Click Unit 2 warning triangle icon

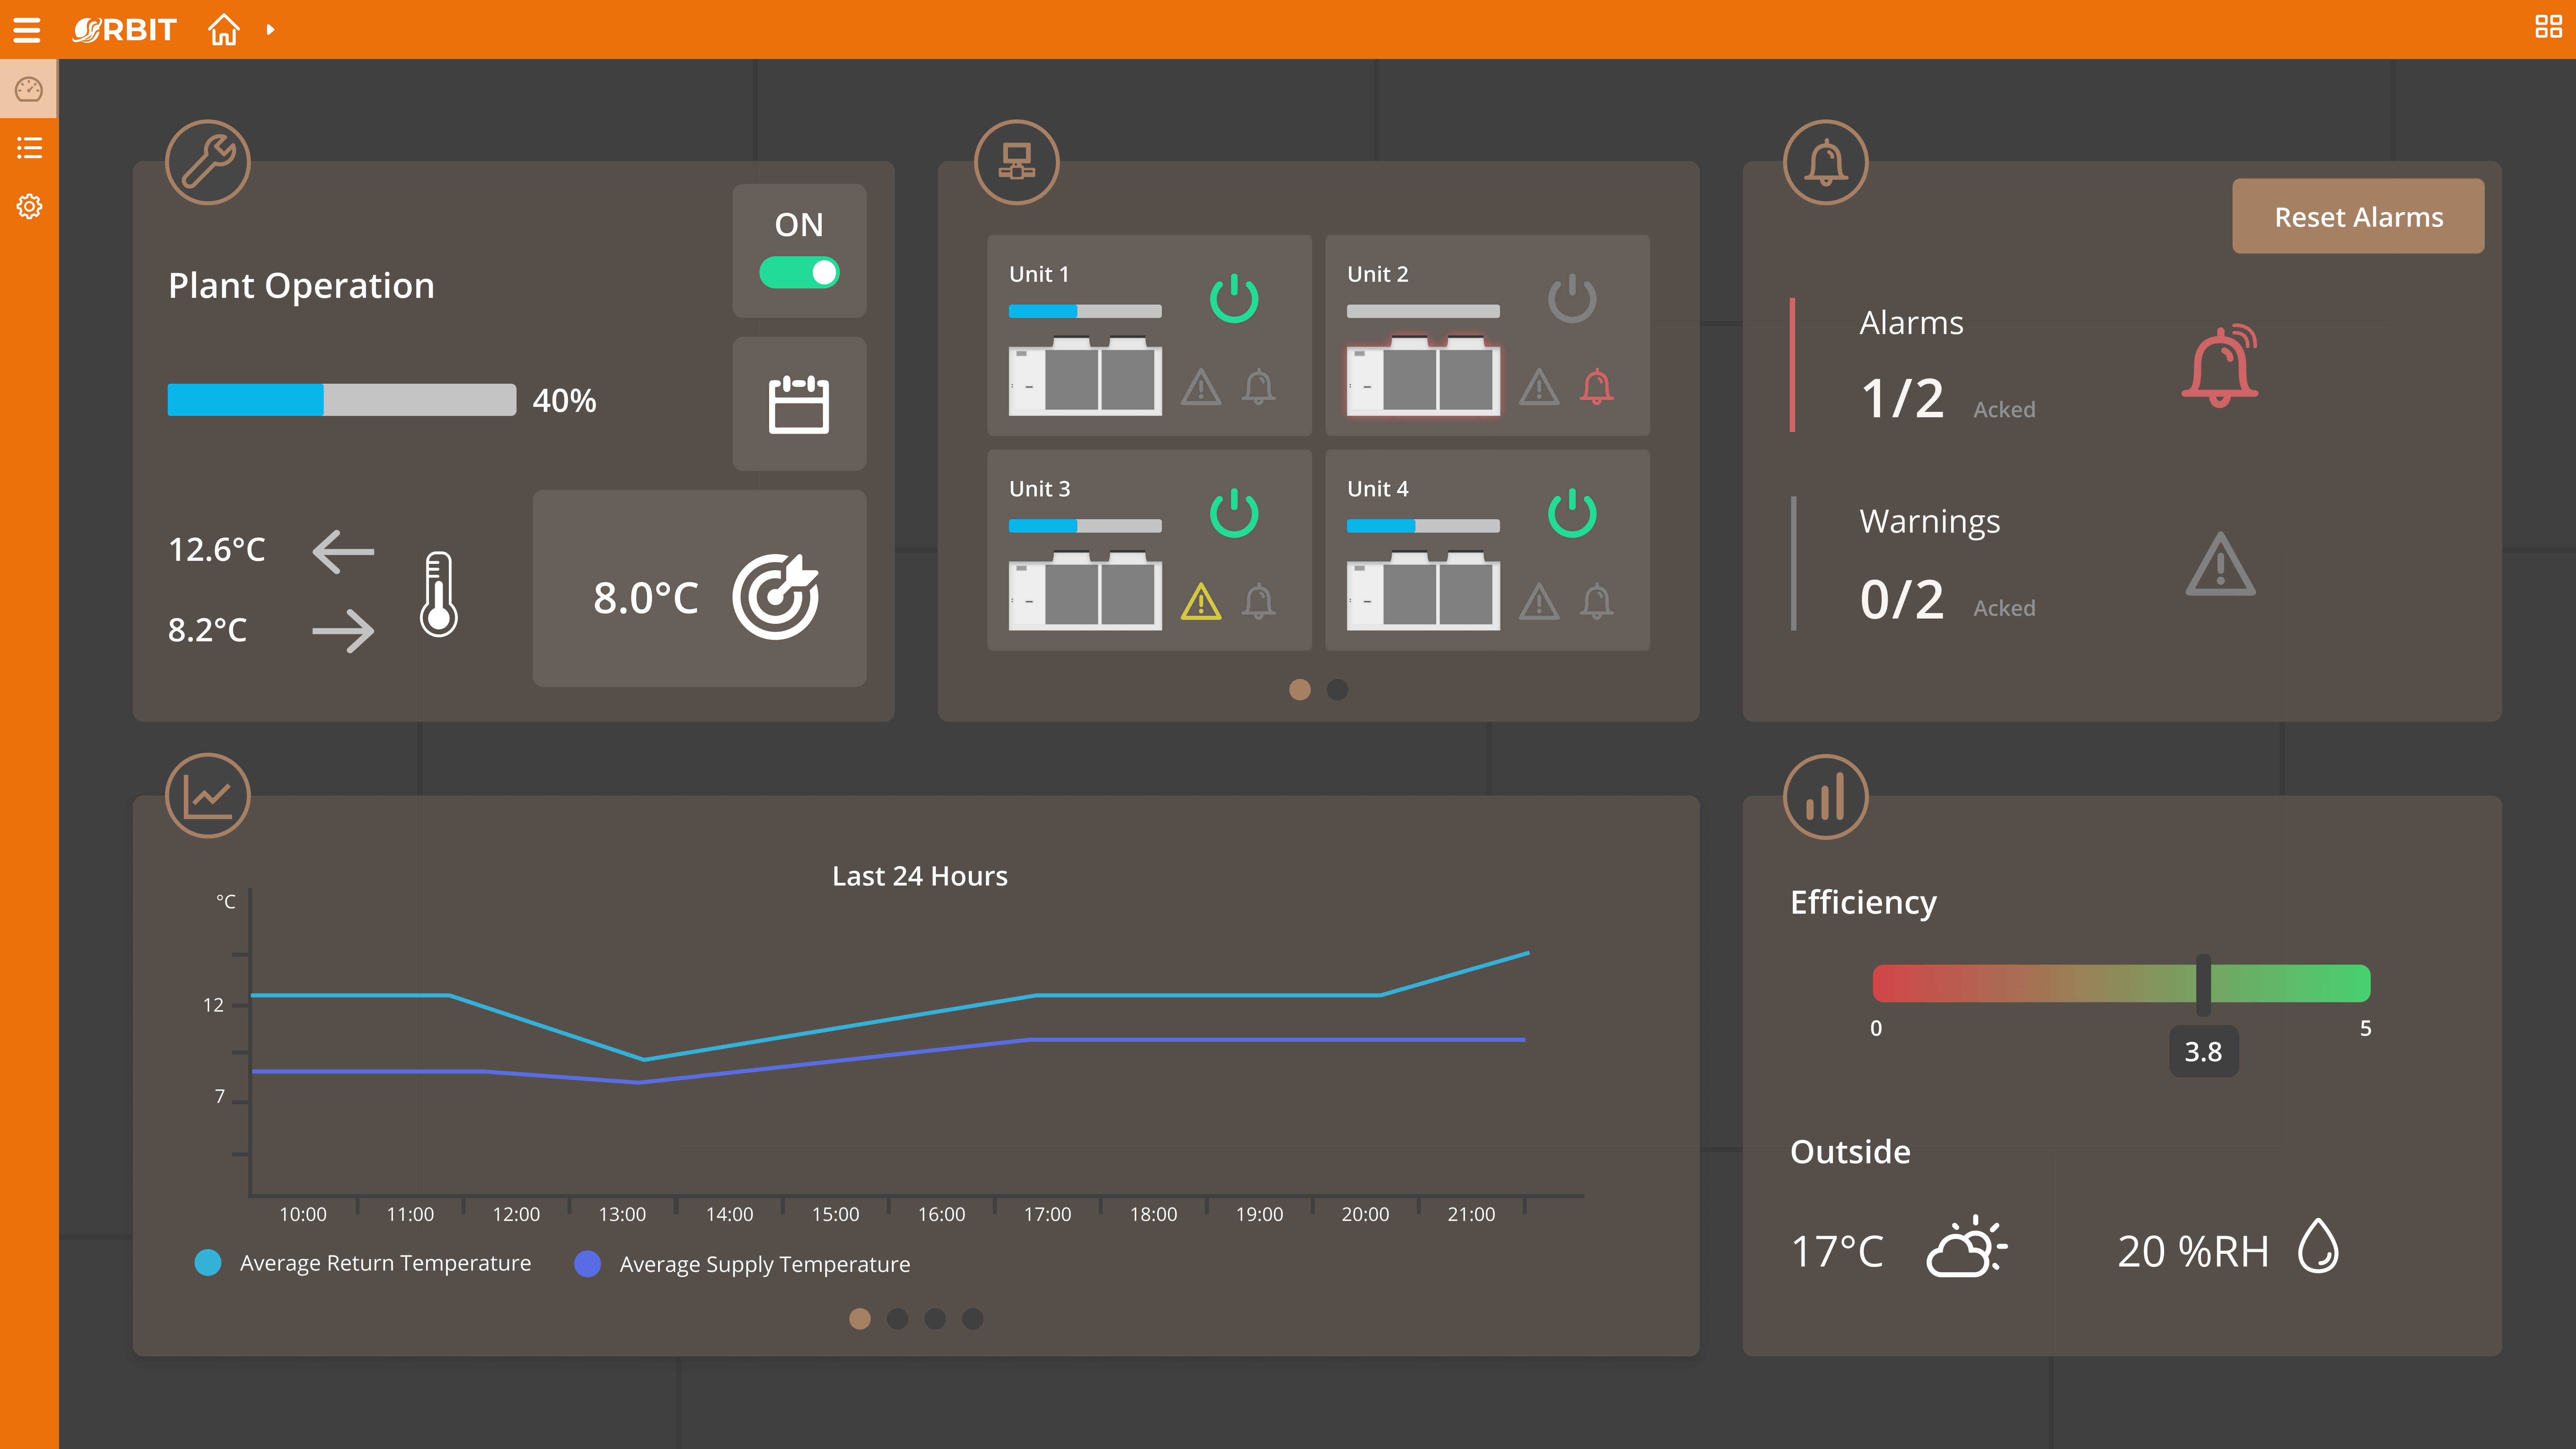pos(1539,387)
